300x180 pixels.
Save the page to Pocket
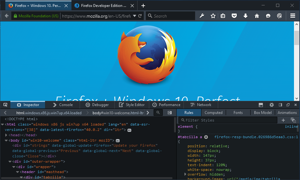234,16
